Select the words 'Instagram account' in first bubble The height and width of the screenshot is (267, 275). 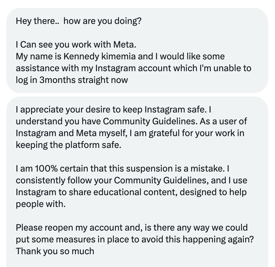(133, 68)
